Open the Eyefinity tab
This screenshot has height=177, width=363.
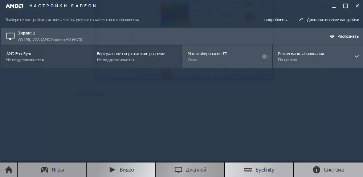click(x=259, y=170)
